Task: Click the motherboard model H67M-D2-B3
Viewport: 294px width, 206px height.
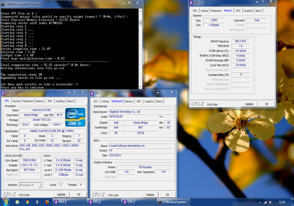Action: point(129,117)
